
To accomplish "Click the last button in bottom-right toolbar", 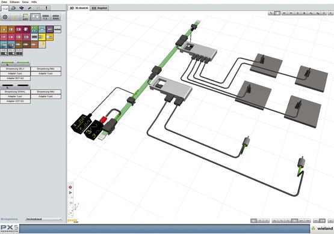I will [330, 221].
